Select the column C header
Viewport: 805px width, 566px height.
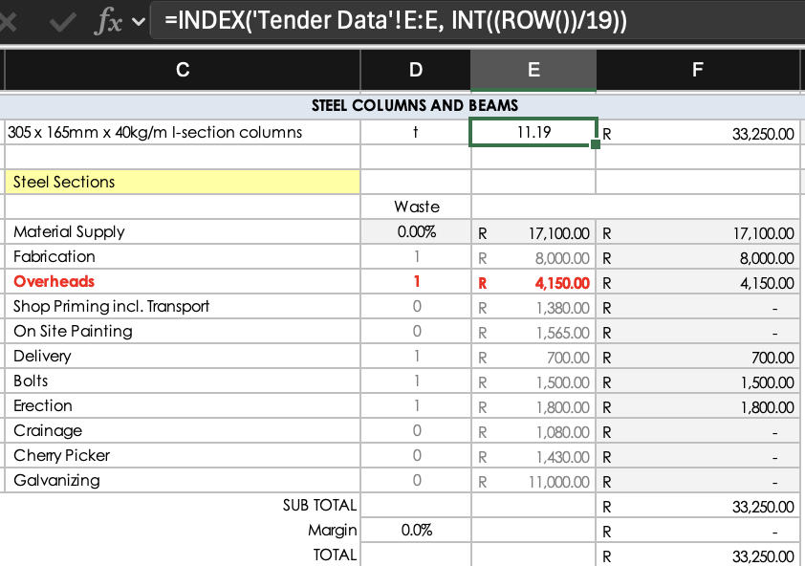click(182, 71)
